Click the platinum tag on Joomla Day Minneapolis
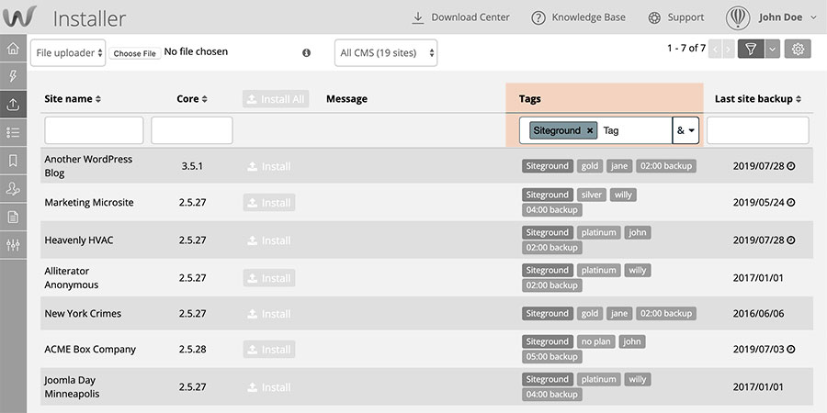The width and height of the screenshot is (827, 413). [x=598, y=379]
